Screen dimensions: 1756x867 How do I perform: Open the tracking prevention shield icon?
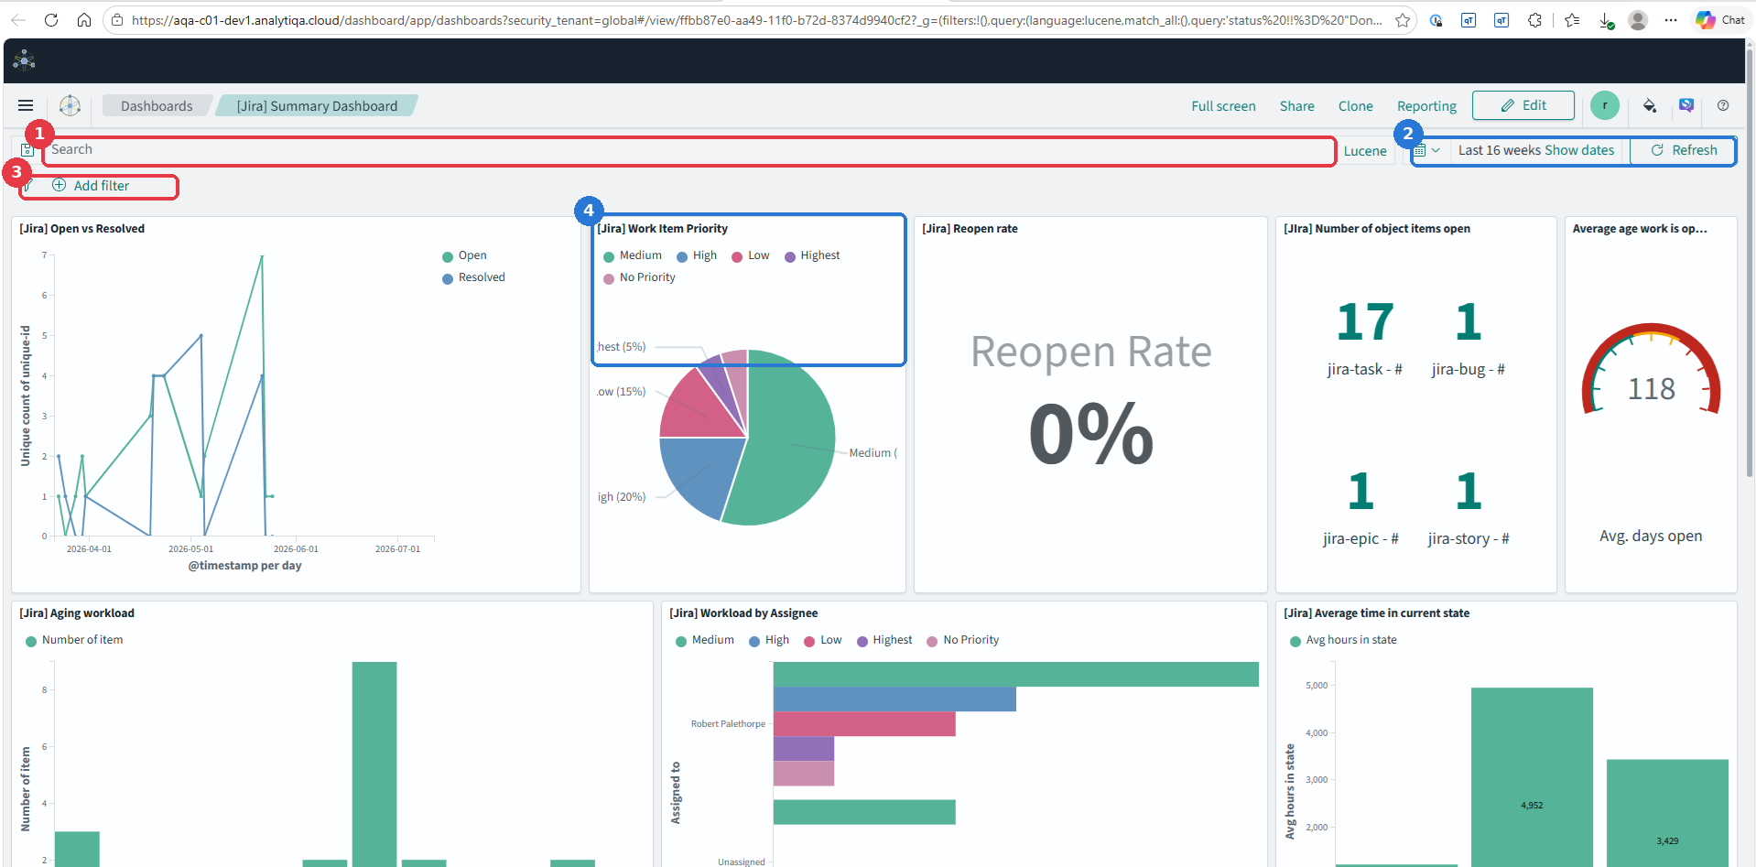1436,19
